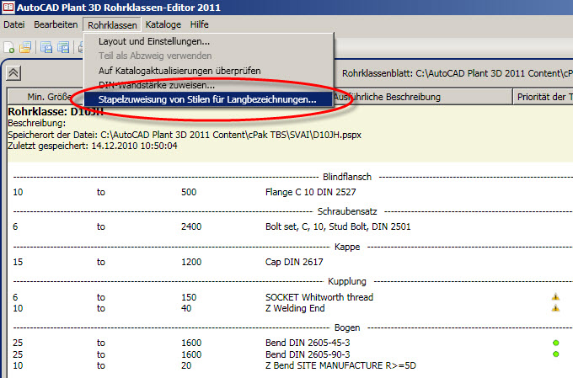This screenshot has height=378, width=573.
Task: Click Zuletzt gespeichert timestamp line
Action: click(x=93, y=146)
